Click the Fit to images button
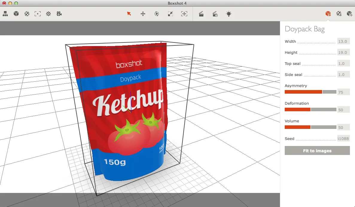 (317, 150)
